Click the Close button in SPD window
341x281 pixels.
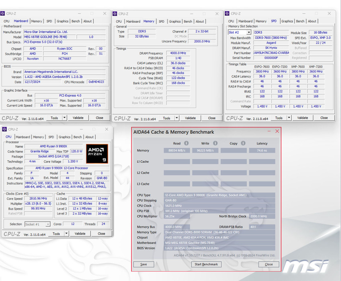click(324, 118)
